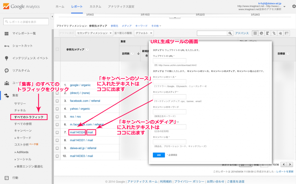This screenshot has width=296, height=184.
Task: Open the アナリティクス設定 tab
Action: pos(121,7)
